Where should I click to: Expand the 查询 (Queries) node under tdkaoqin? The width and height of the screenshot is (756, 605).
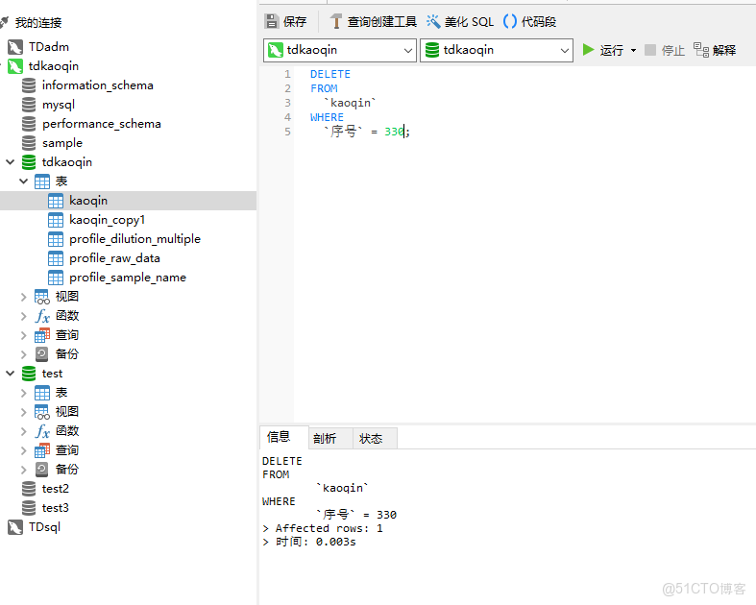coord(23,335)
